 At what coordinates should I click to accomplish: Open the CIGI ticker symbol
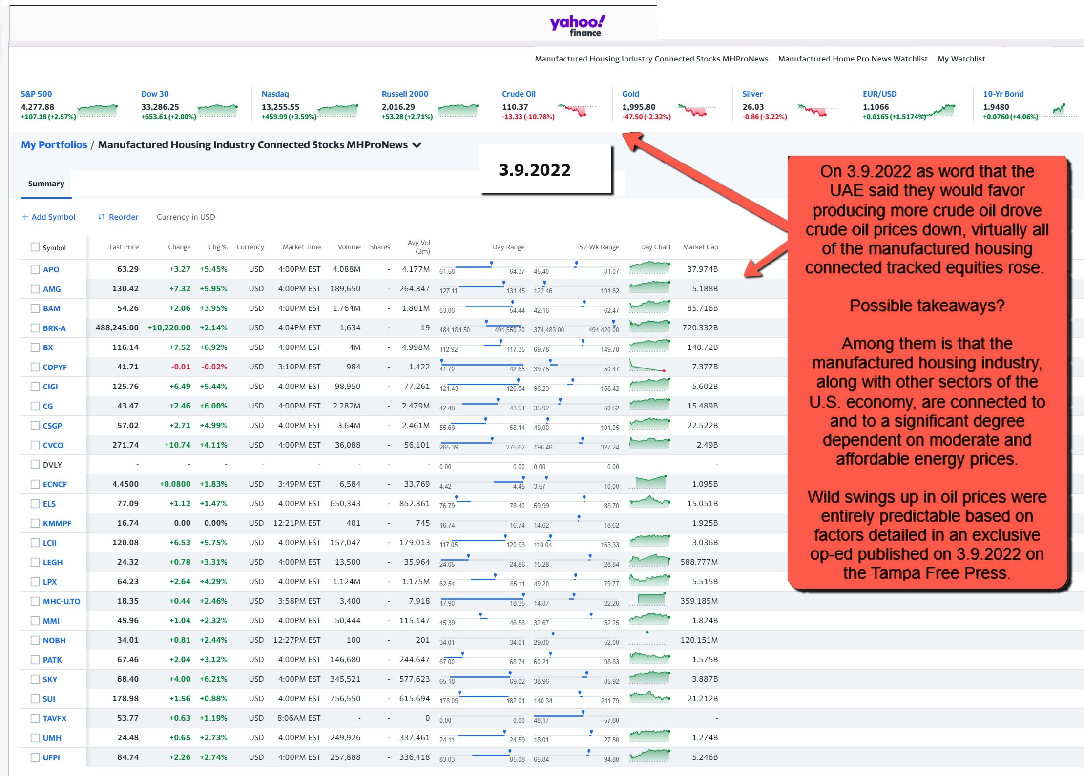pos(50,387)
